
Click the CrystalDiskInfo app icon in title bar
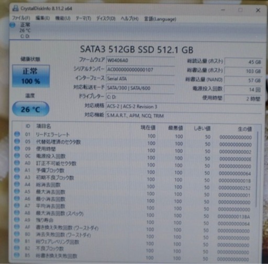(x=15, y=8)
